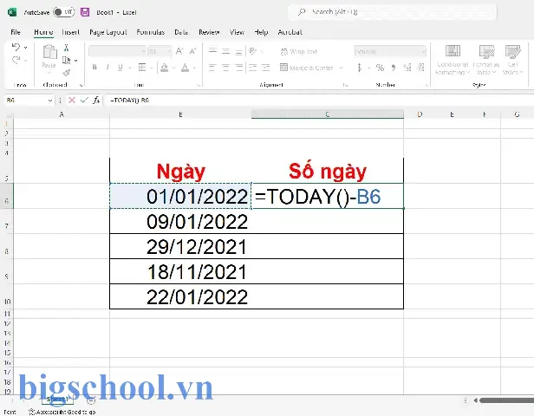Open the Acrobat tab
This screenshot has width=534, height=416.
(290, 32)
